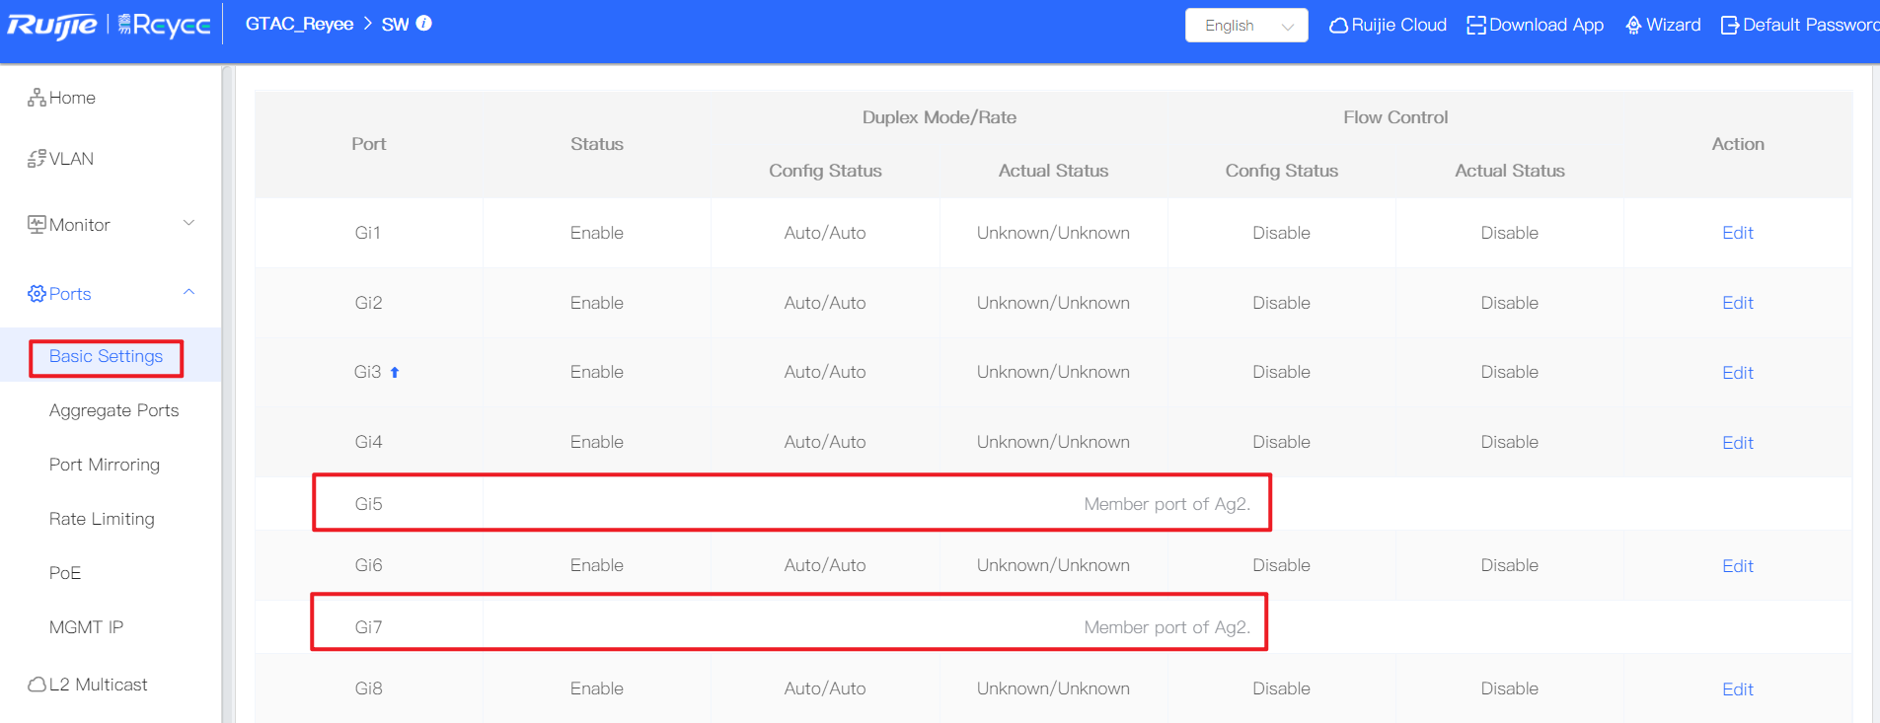The image size is (1880, 723).
Task: Select the Gi5 port cell
Action: pyautogui.click(x=369, y=504)
